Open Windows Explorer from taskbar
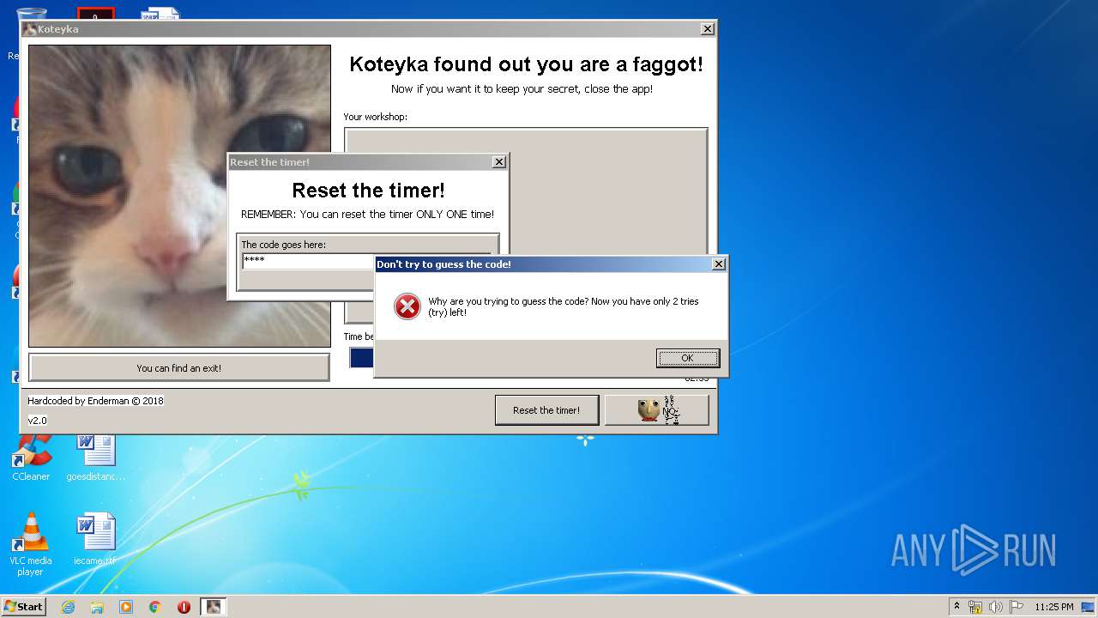Viewport: 1098px width, 618px height. pyautogui.click(x=97, y=607)
